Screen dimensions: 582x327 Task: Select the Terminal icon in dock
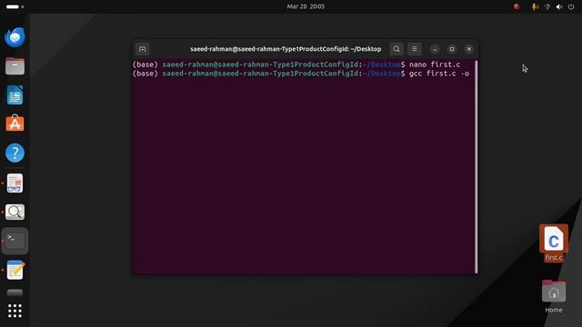15,241
